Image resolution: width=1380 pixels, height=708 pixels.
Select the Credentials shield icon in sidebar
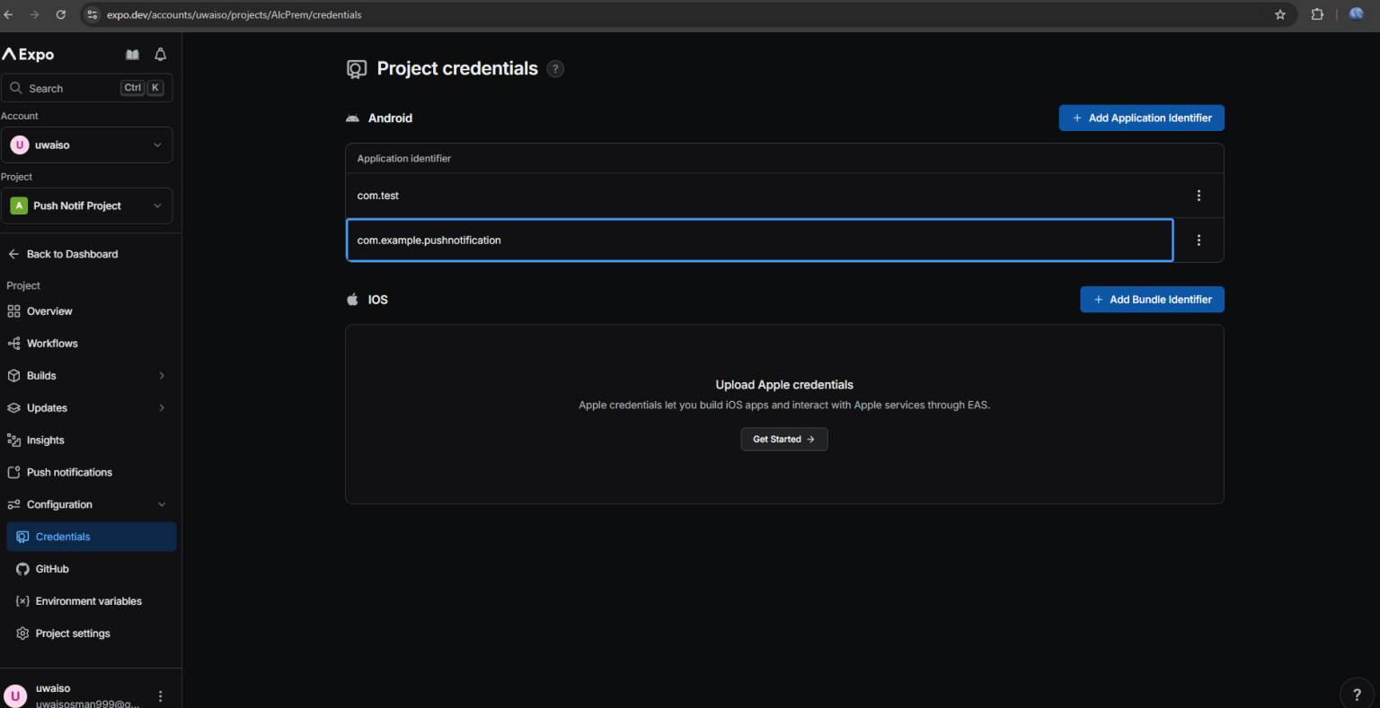21,536
